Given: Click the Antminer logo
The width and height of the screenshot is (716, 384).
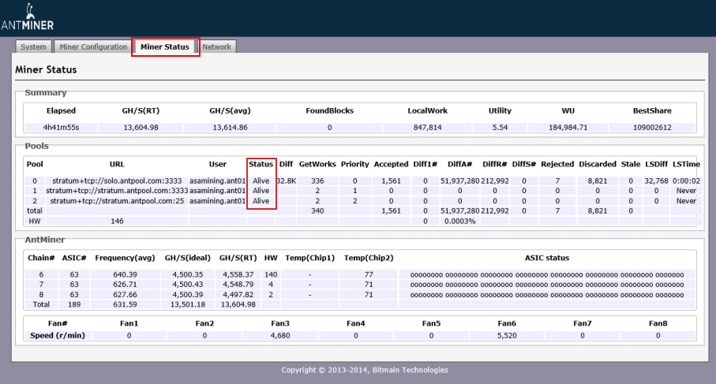Looking at the screenshot, I should pos(28,17).
